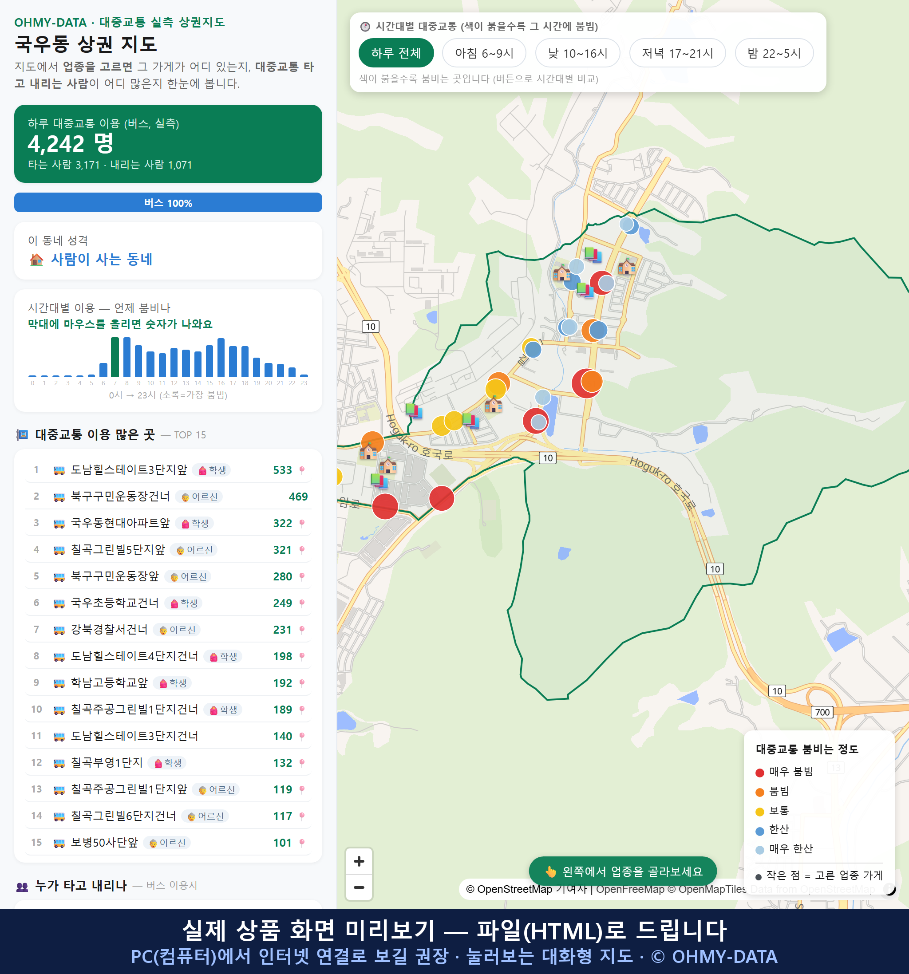Click the chart bar for hour 8

[127, 357]
